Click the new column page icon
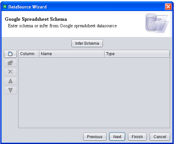 coord(10,54)
